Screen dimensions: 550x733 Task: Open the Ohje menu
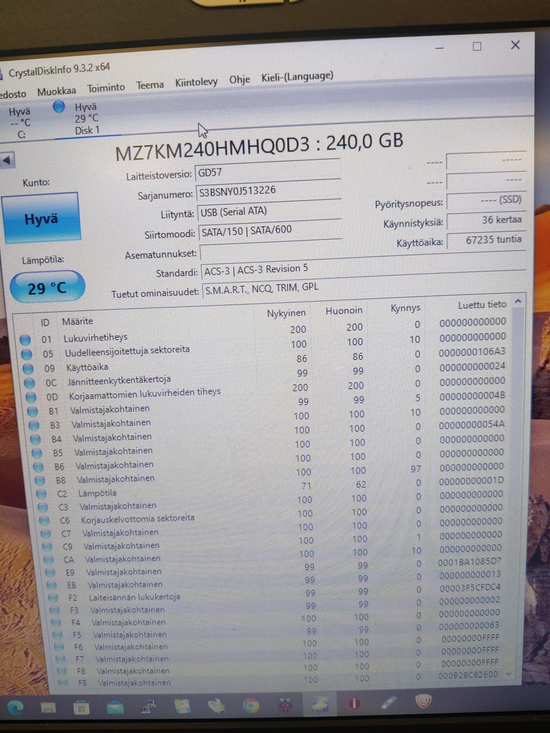point(239,79)
